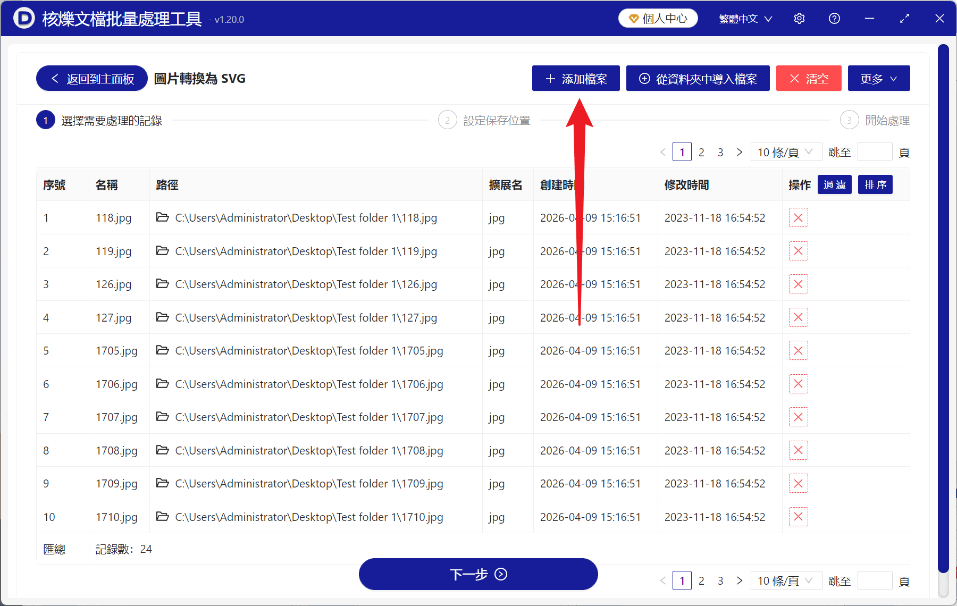This screenshot has width=957, height=606.
Task: Open the 繁體中文 language dropdown
Action: (744, 18)
